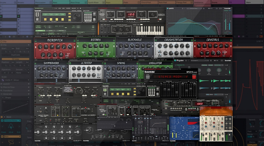Open the ShimmerVerb plugin header

click(51, 63)
